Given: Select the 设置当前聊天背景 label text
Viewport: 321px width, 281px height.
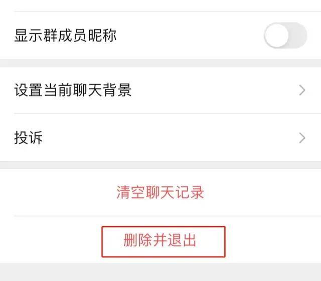Looking at the screenshot, I should pos(73,90).
